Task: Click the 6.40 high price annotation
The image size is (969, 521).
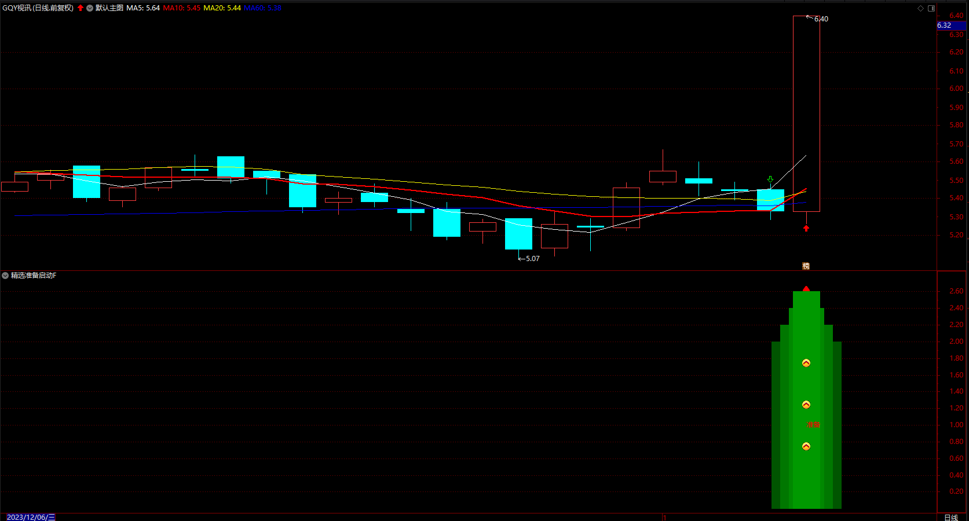Action: 821,19
